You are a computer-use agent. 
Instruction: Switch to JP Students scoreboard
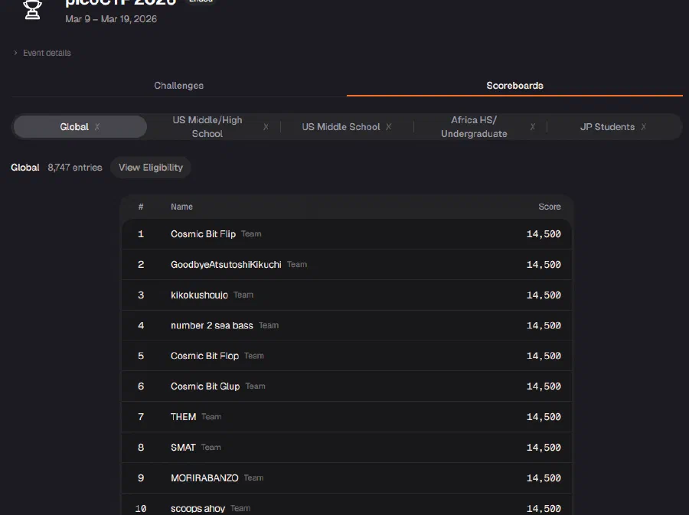[x=607, y=127]
